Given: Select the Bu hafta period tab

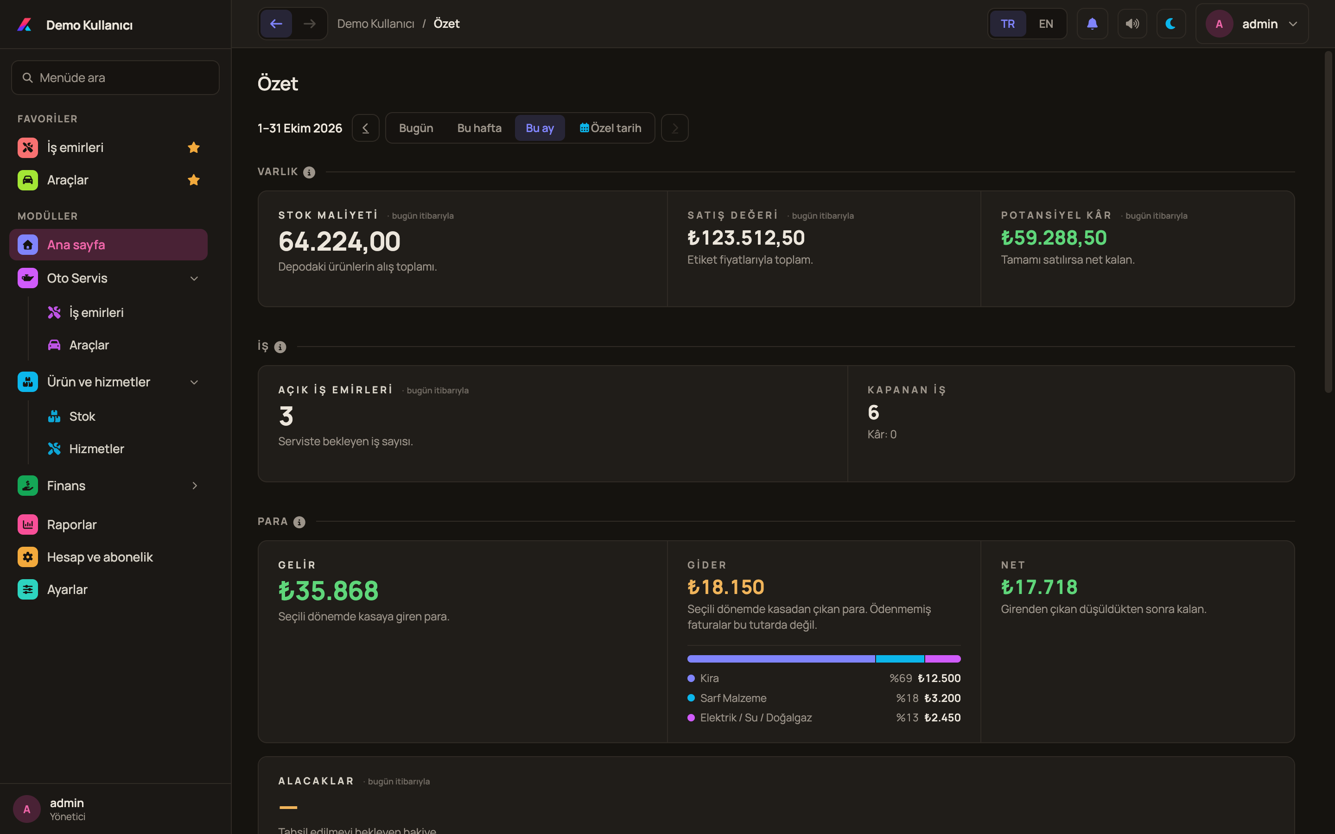Looking at the screenshot, I should [x=479, y=128].
